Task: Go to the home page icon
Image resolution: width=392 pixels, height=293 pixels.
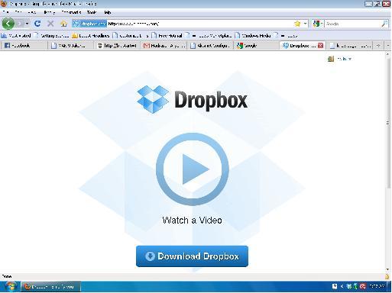Action: [x=63, y=24]
